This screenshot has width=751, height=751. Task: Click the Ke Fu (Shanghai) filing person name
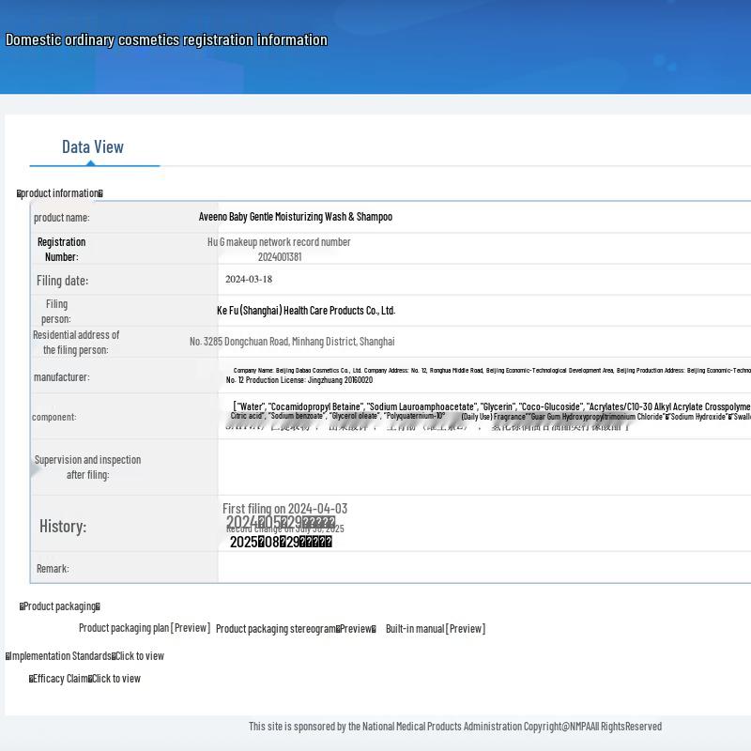point(306,311)
